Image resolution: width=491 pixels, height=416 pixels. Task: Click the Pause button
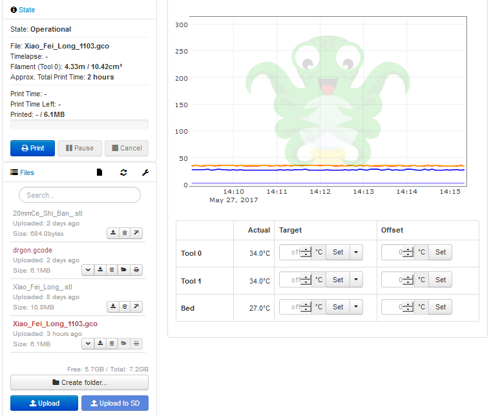coord(79,148)
